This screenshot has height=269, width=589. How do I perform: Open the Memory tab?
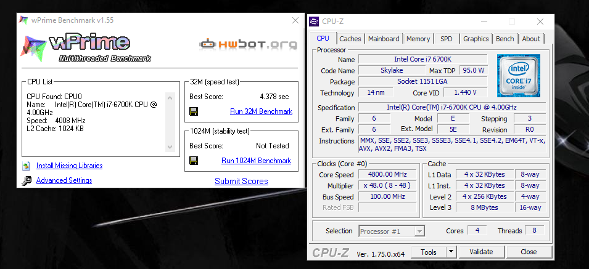click(x=418, y=39)
